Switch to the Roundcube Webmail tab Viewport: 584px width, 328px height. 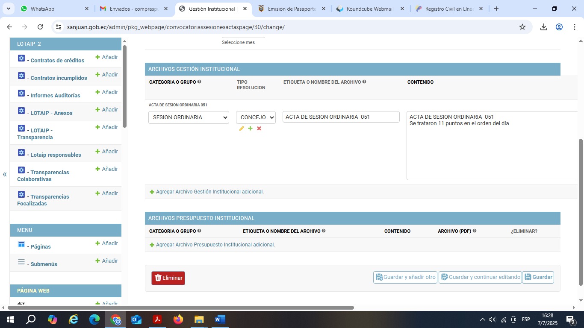(368, 9)
